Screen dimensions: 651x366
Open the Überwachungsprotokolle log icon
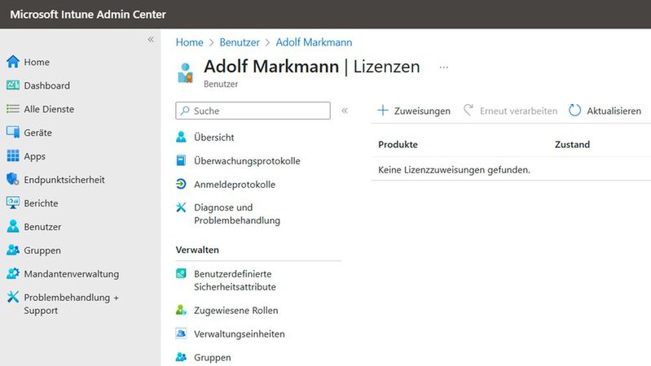pyautogui.click(x=181, y=160)
